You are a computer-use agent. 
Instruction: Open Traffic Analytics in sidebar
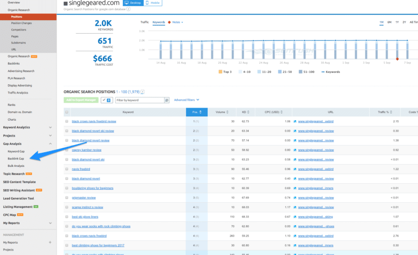[18, 93]
